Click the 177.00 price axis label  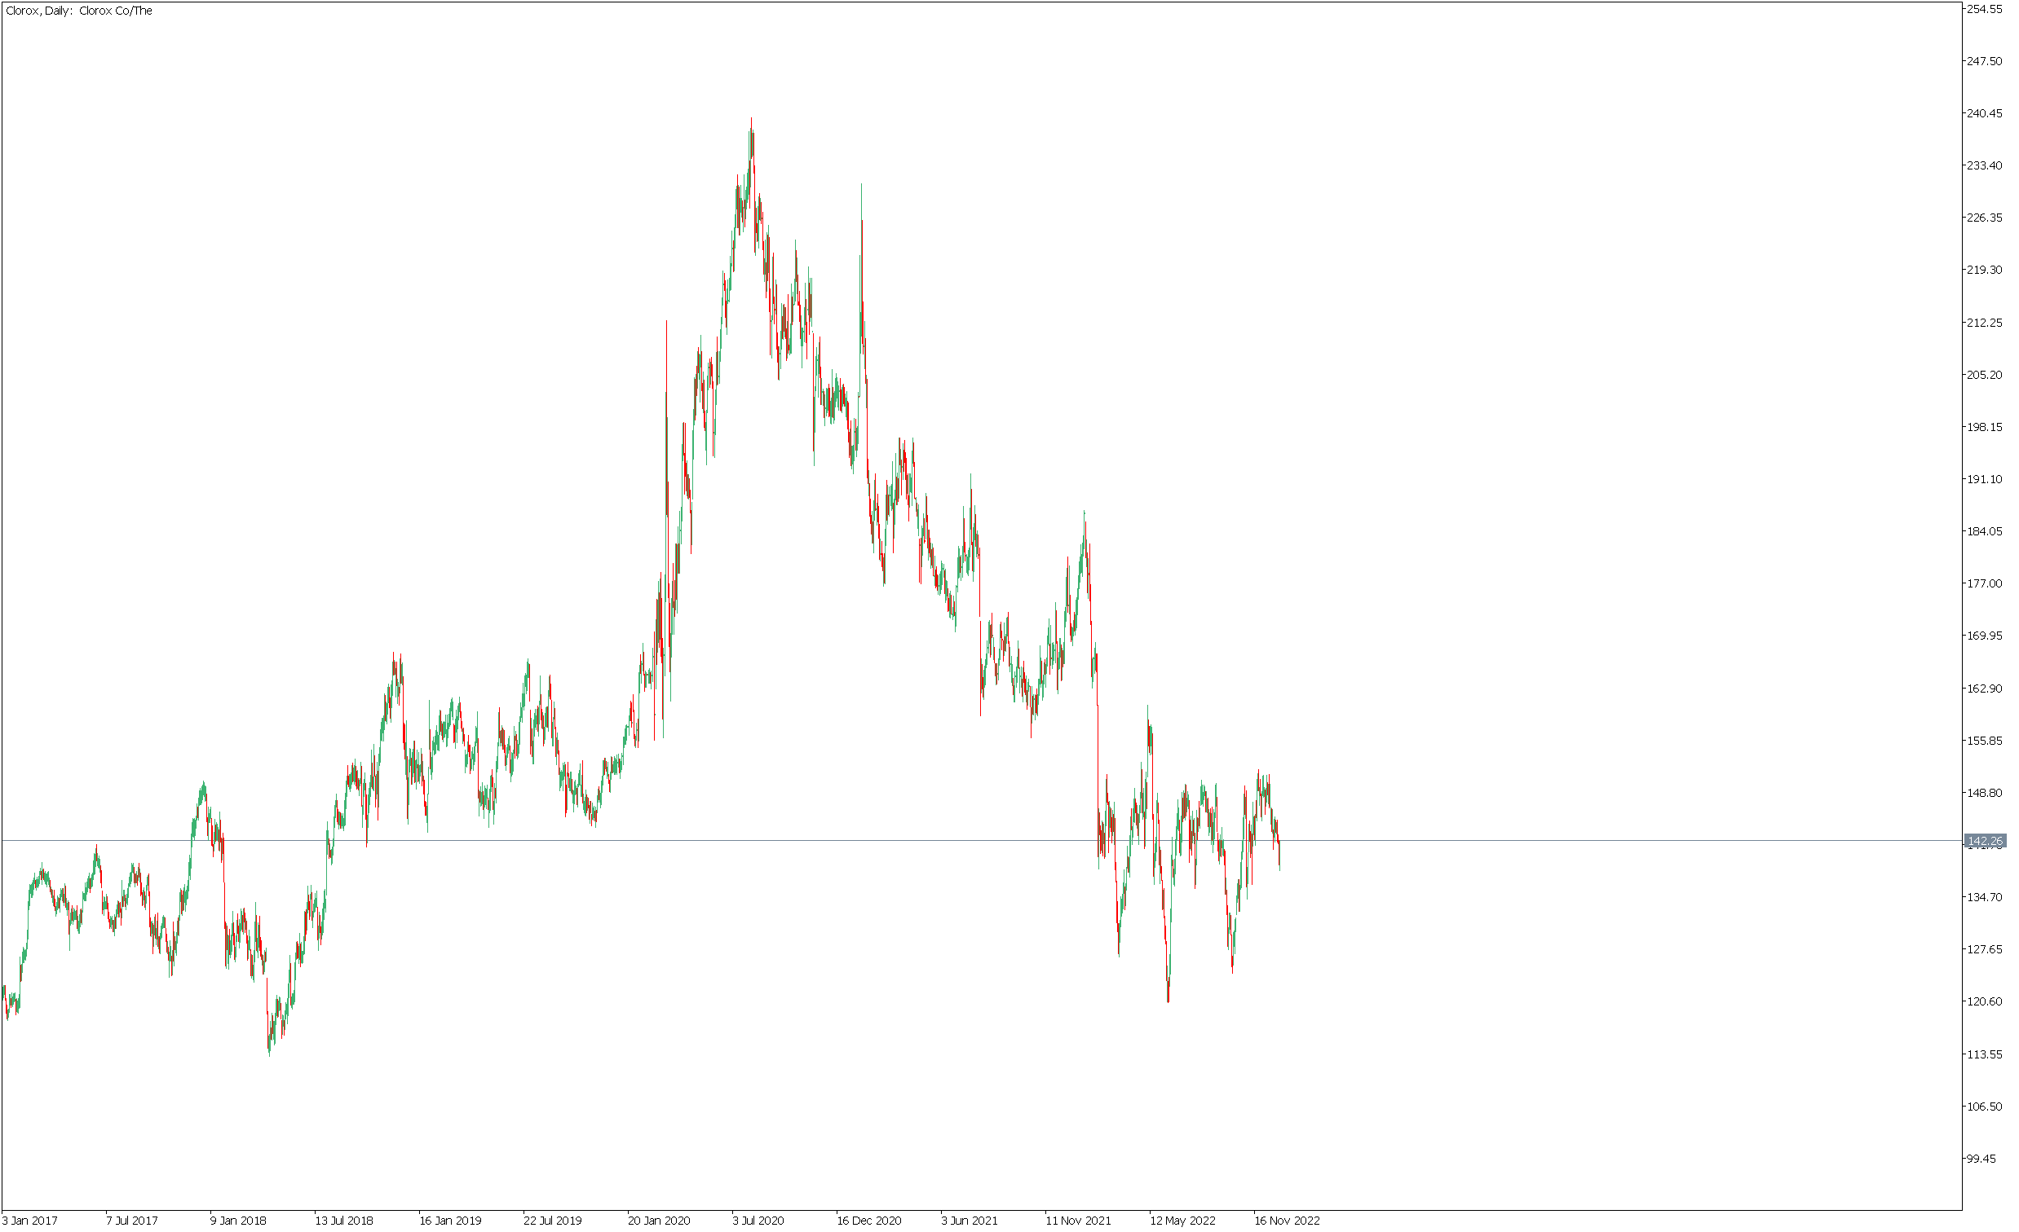tap(1984, 583)
